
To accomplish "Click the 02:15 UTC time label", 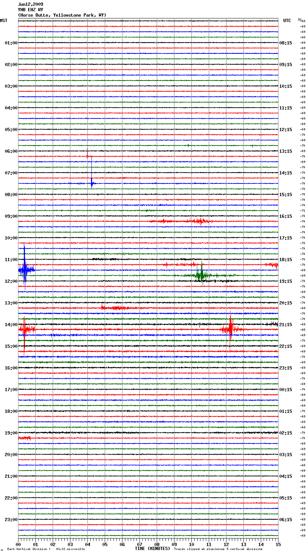I will (x=286, y=433).
